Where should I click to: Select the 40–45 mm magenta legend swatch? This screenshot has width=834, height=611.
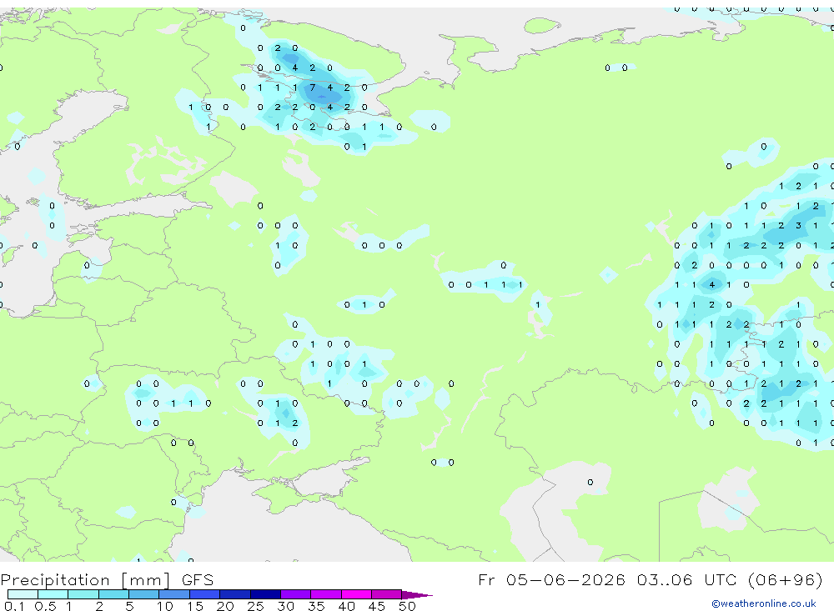click(356, 594)
